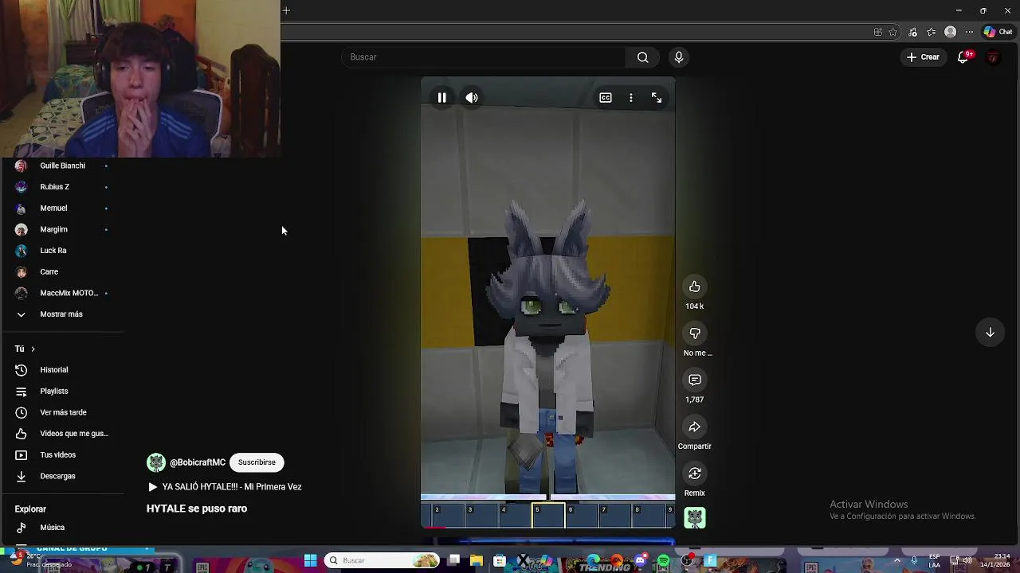1020x573 pixels.
Task: Click the title HYTALE se puso raro
Action: pos(197,509)
